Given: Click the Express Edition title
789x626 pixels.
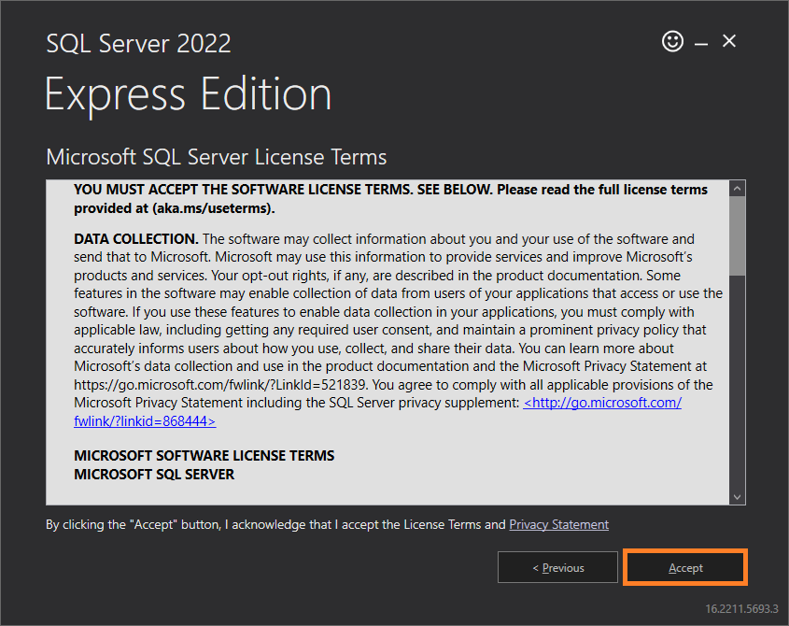Looking at the screenshot, I should tap(188, 93).
